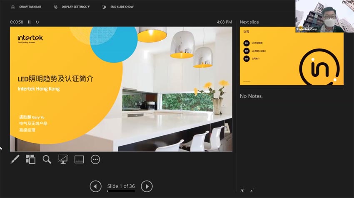Toggle the black screen button
Image resolution: width=354 pixels, height=198 pixels.
pos(63,159)
